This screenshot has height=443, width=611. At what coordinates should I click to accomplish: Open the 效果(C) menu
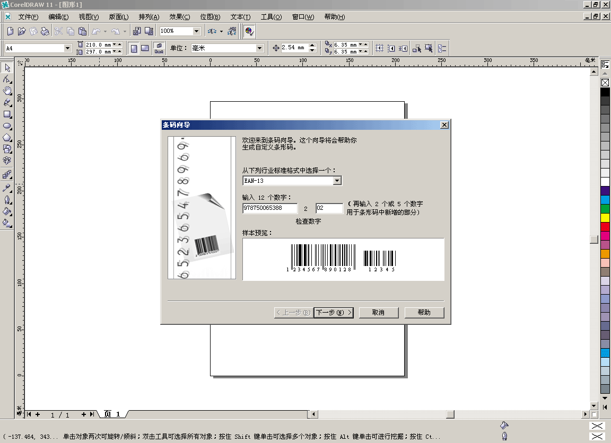click(x=180, y=17)
